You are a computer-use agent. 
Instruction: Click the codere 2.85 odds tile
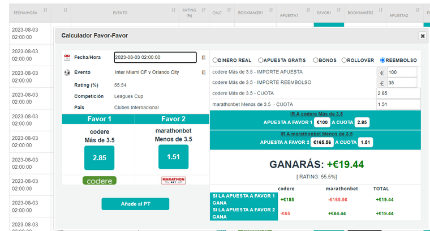[x=99, y=158]
